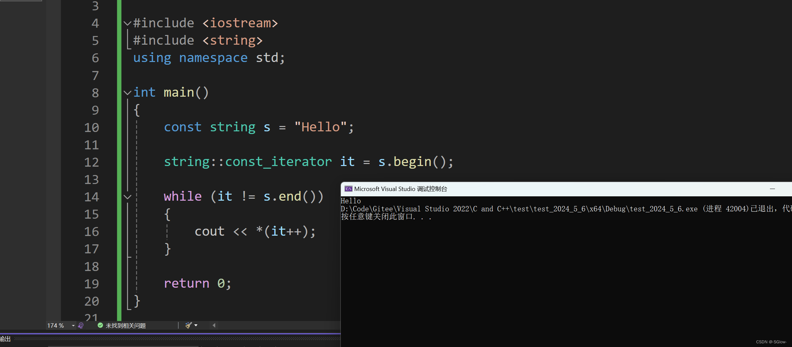The width and height of the screenshot is (792, 347).
Task: Click the left scroll arrow of horizontal scrollbar
Action: [x=213, y=325]
